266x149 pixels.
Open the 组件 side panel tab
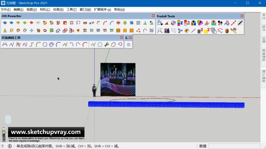[x=264, y=28]
